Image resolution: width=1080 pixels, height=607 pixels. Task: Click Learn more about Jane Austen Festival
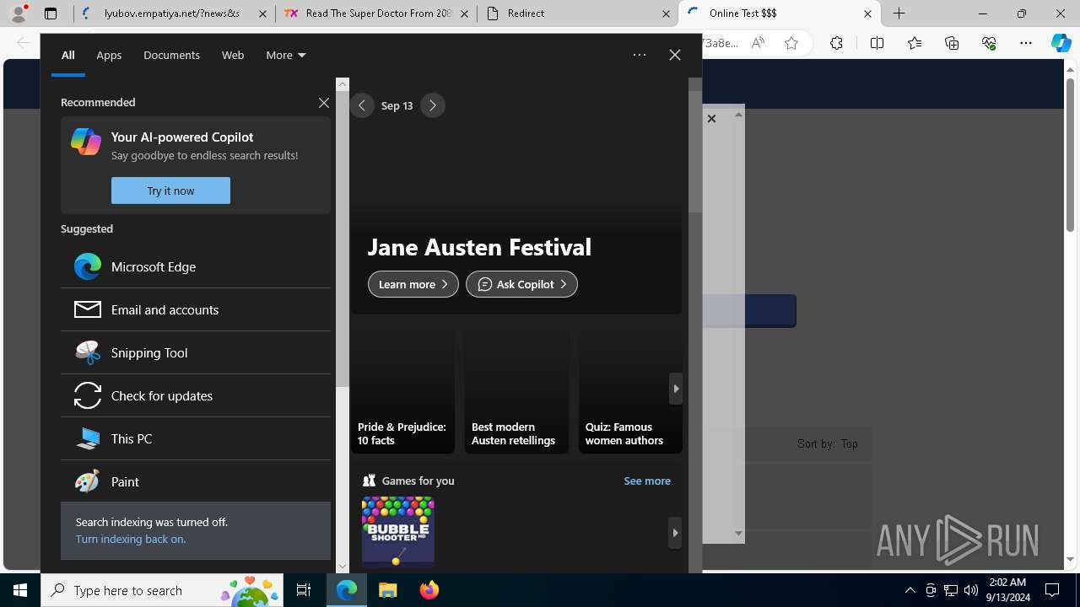pos(413,284)
